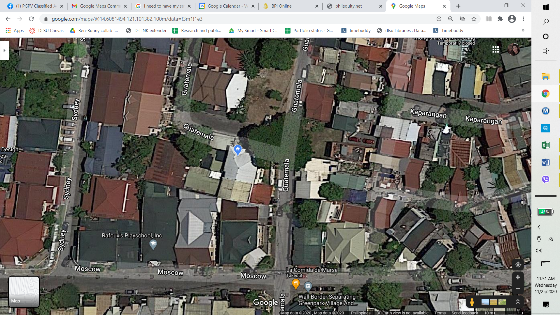Image resolution: width=560 pixels, height=315 pixels.
Task: Click Rafoux's Playschool school marker
Action: pyautogui.click(x=153, y=244)
